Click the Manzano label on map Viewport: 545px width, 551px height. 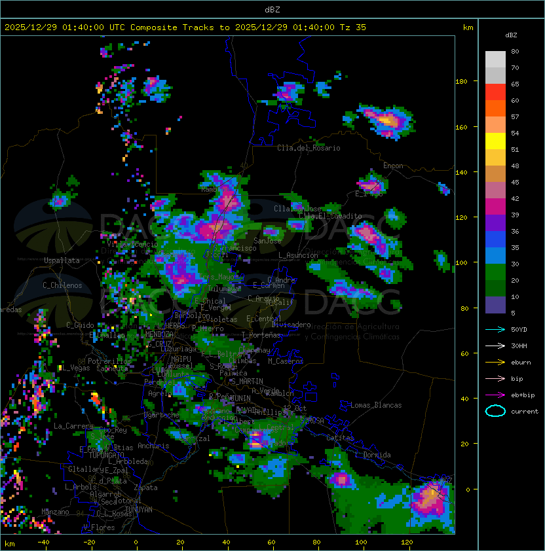coord(55,512)
